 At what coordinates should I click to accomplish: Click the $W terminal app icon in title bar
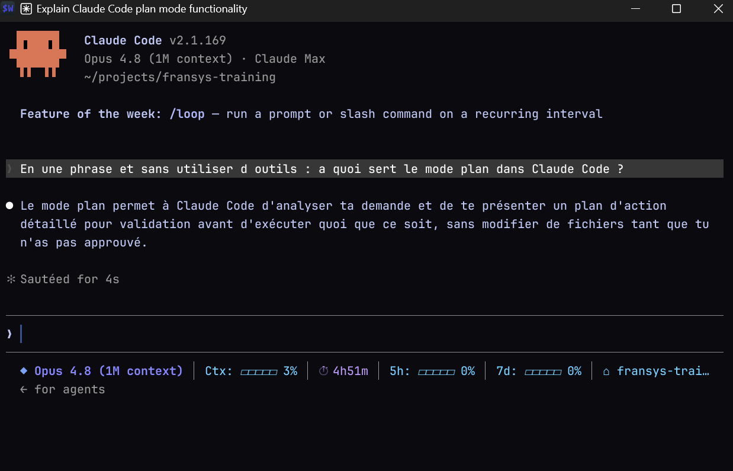(8, 9)
